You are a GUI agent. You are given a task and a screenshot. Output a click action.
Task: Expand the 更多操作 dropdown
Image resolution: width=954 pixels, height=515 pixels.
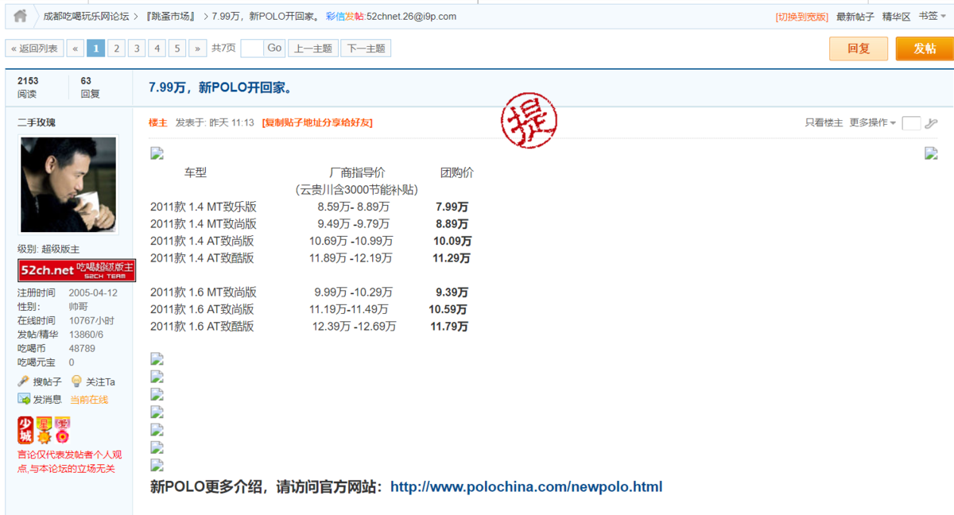click(x=873, y=123)
